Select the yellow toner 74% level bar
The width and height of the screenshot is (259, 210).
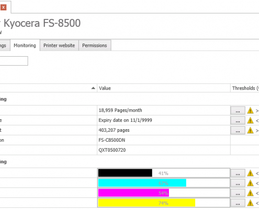coord(164,203)
